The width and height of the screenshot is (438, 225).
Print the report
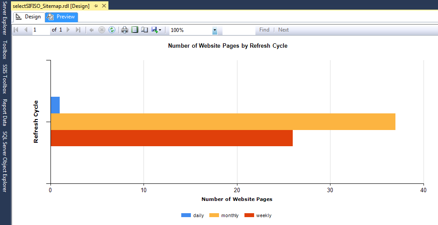[125, 30]
